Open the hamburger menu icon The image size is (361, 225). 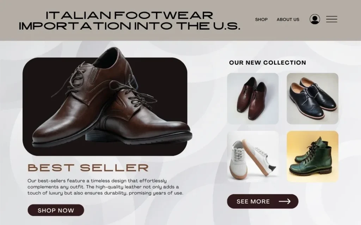(331, 19)
